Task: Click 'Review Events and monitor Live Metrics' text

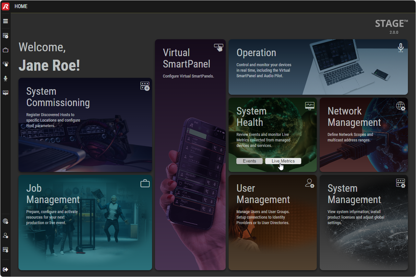Action: click(x=263, y=140)
